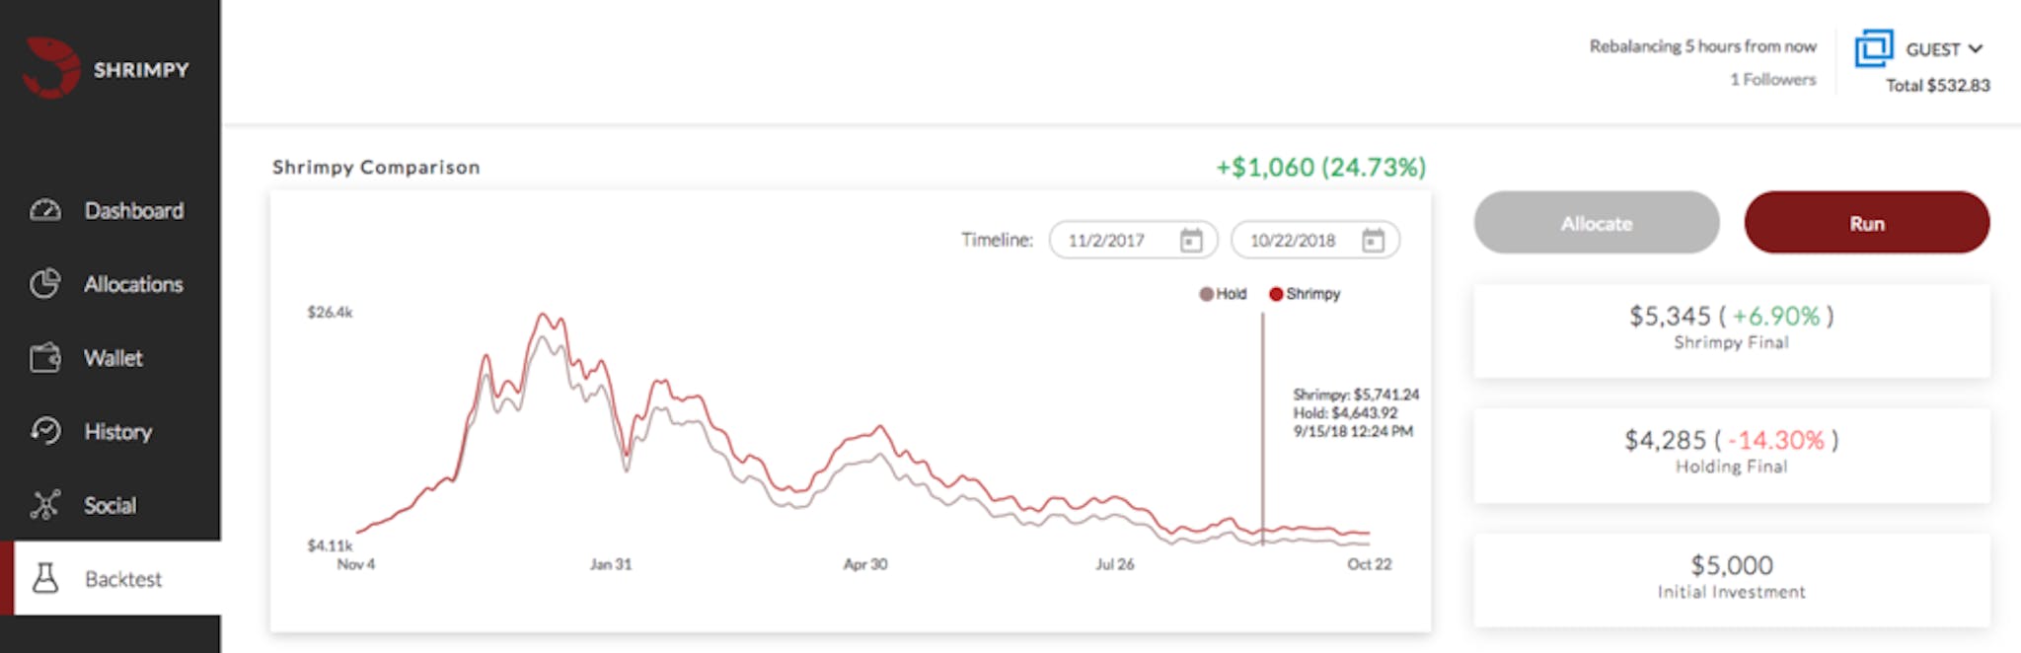Click the $26.4k axis label
Screen dimensions: 2021x653
point(330,312)
